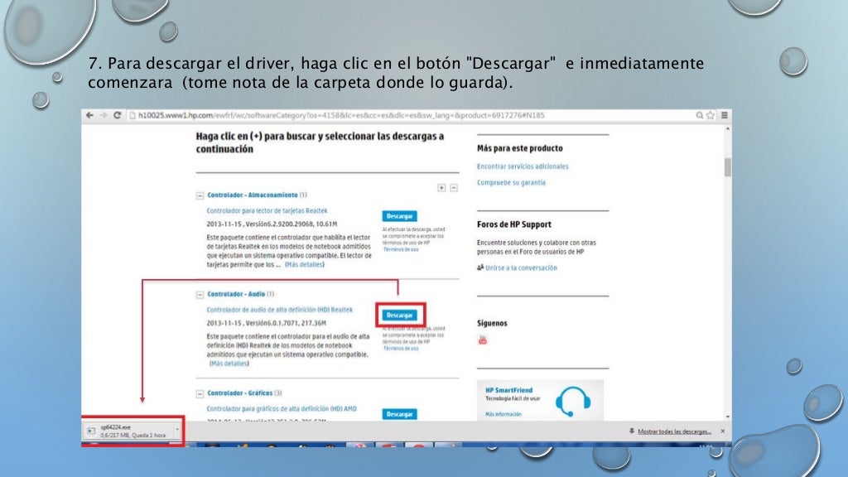Open Controlador - Gráficos category link
This screenshot has width=848, height=477.
click(239, 393)
